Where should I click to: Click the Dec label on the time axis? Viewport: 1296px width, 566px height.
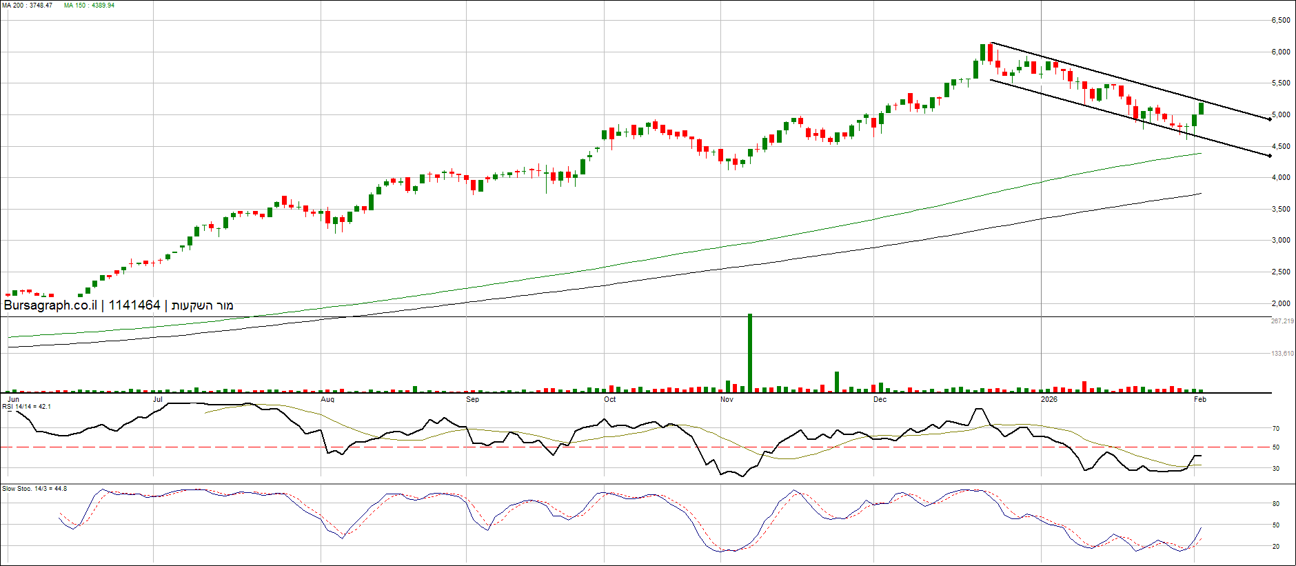pos(880,399)
